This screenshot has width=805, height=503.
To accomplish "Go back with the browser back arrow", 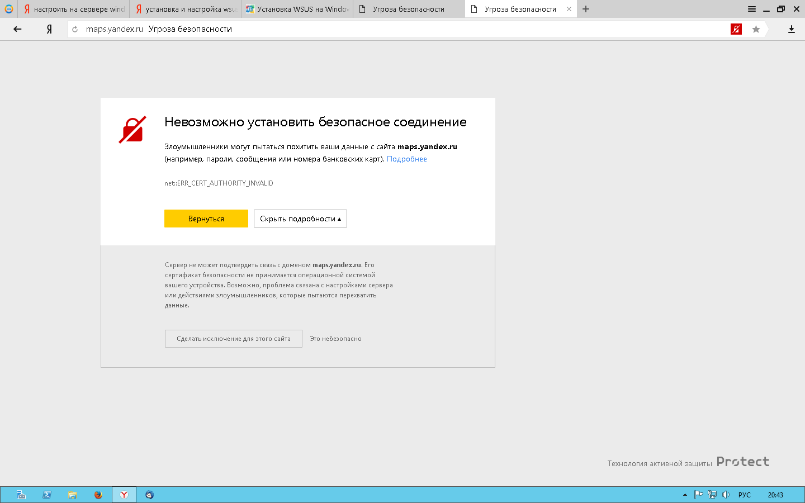I will click(x=17, y=29).
